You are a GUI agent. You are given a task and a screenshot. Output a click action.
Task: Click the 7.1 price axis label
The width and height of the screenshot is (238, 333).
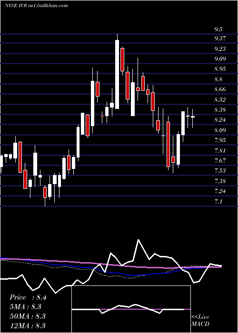pyautogui.click(x=218, y=201)
